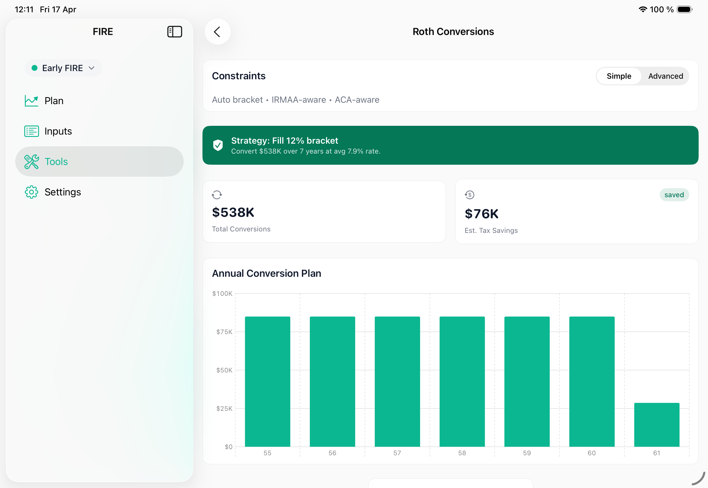Click the Tools wrench icon
This screenshot has height=488, width=708.
pos(31,161)
